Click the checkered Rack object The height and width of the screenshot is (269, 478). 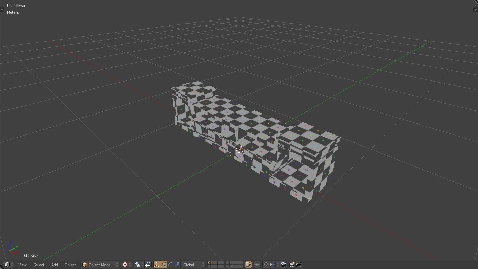[x=256, y=141]
